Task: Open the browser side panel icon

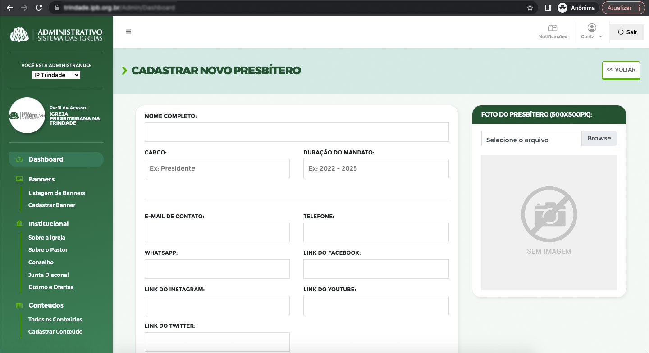Action: (x=548, y=8)
